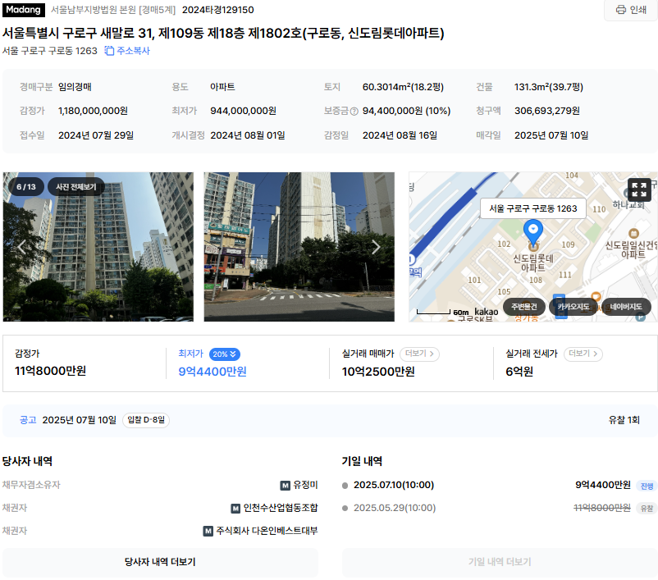Click the 6억원 jeonse price value
This screenshot has height=580, width=658.
519,372
